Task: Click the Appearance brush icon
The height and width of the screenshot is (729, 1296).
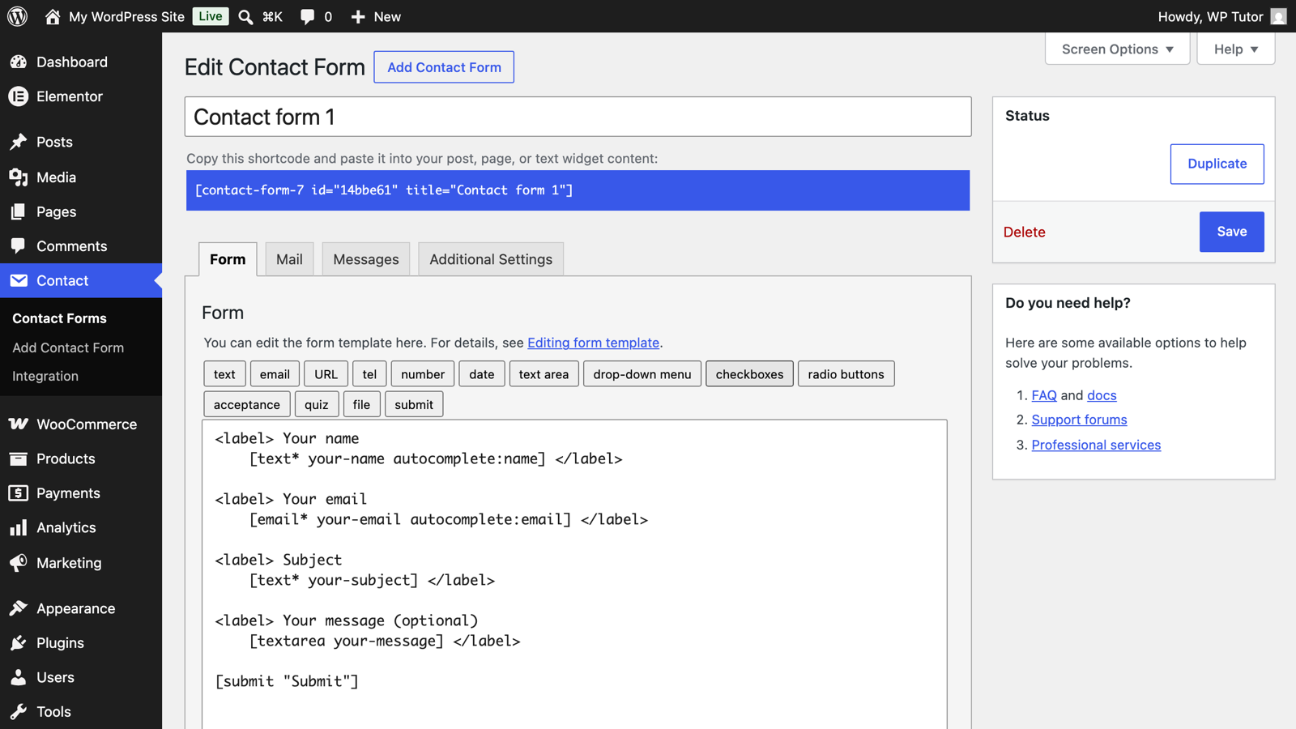Action: point(18,607)
